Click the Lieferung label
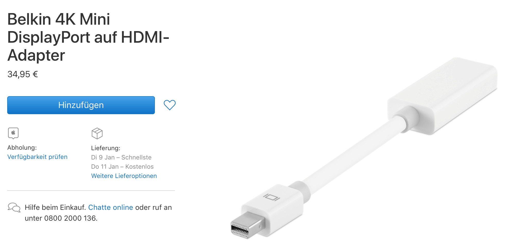This screenshot has width=513, height=251. tap(106, 148)
